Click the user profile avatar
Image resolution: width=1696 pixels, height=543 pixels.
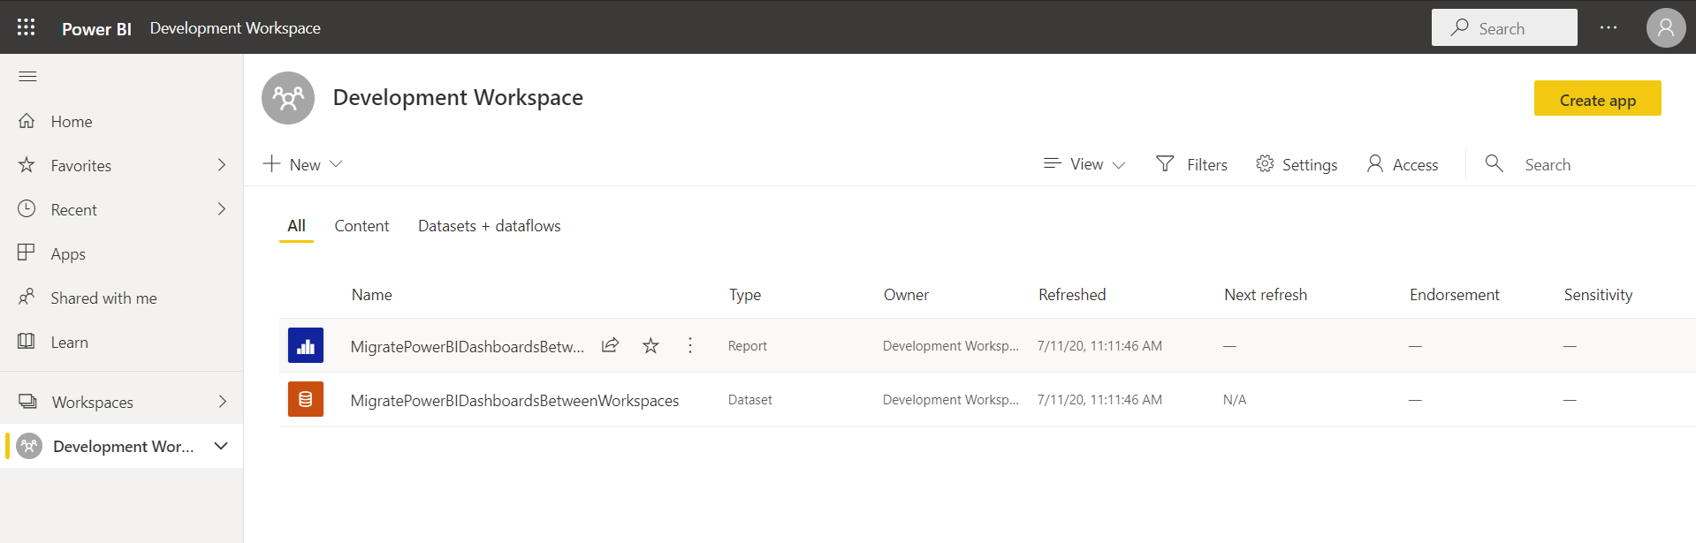coord(1665,27)
